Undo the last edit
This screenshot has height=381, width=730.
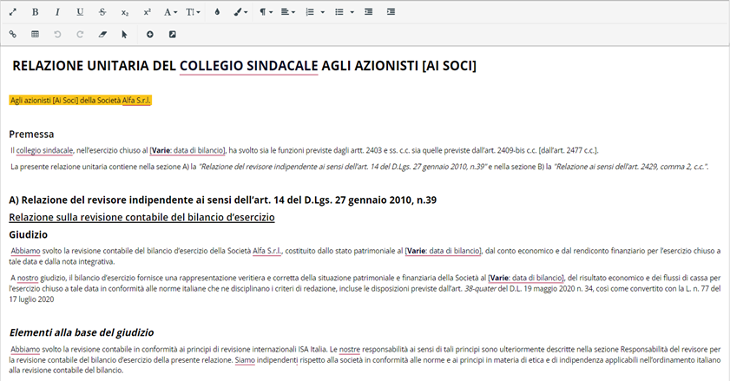57,35
